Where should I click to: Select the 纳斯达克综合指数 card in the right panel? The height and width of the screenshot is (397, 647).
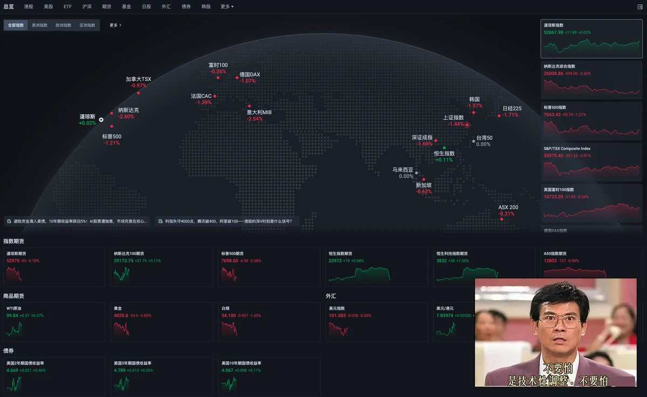pos(591,80)
